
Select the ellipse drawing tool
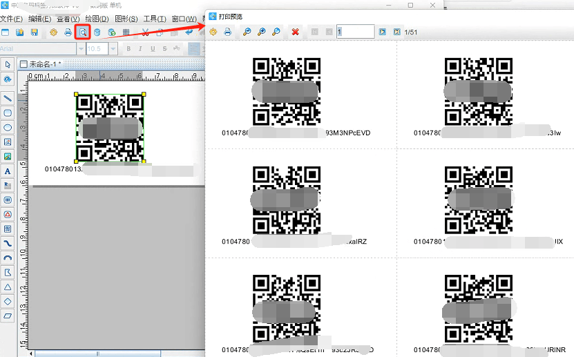(8, 128)
